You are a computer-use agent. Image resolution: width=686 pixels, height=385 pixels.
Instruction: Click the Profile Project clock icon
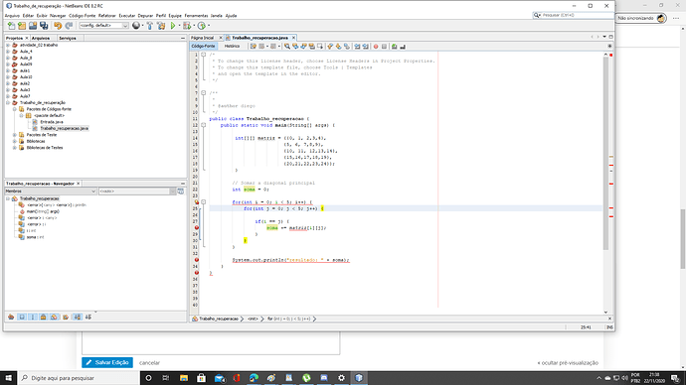[202, 26]
